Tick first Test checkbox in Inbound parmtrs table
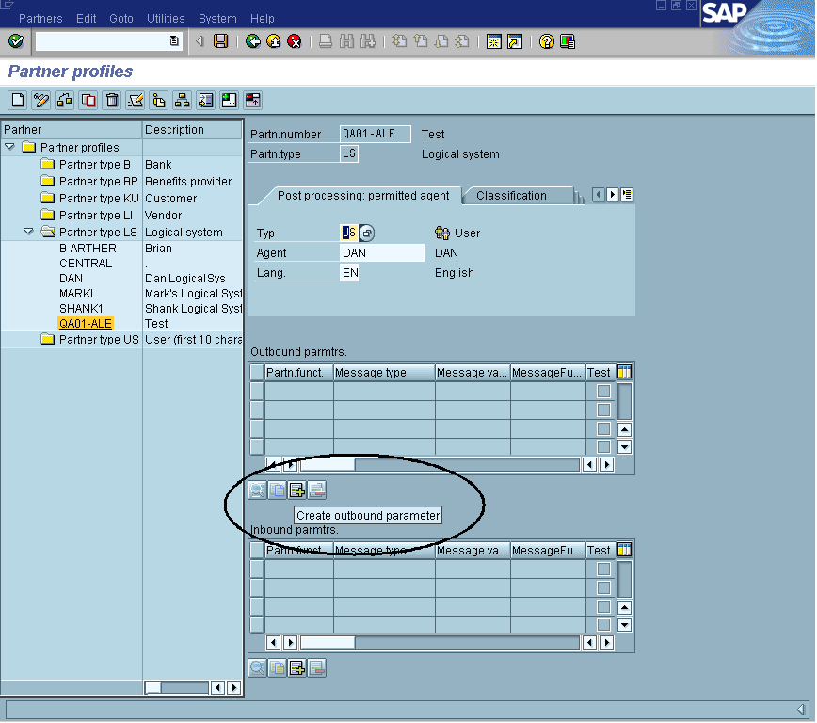Image resolution: width=817 pixels, height=723 pixels. pos(603,569)
